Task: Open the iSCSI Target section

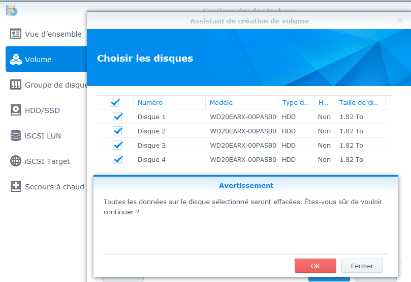Action: click(46, 161)
